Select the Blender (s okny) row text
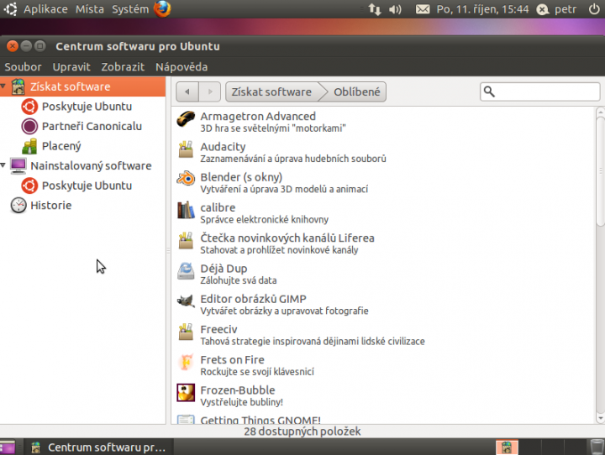This screenshot has height=455, width=605. (241, 177)
